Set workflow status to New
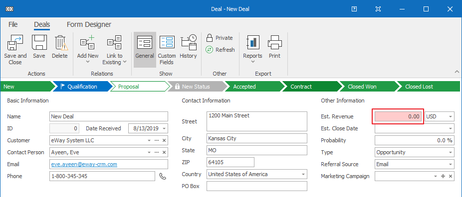Screen dimensions: 462x197 click(x=28, y=87)
